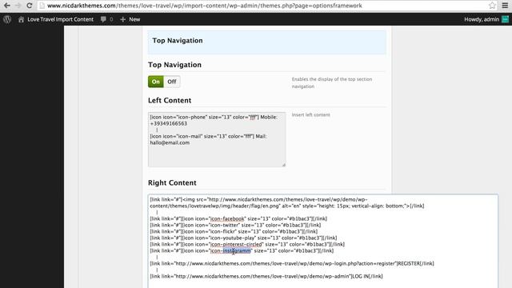This screenshot has width=512, height=288.
Task: Click the REGISTER link shortcode line
Action: point(292,263)
